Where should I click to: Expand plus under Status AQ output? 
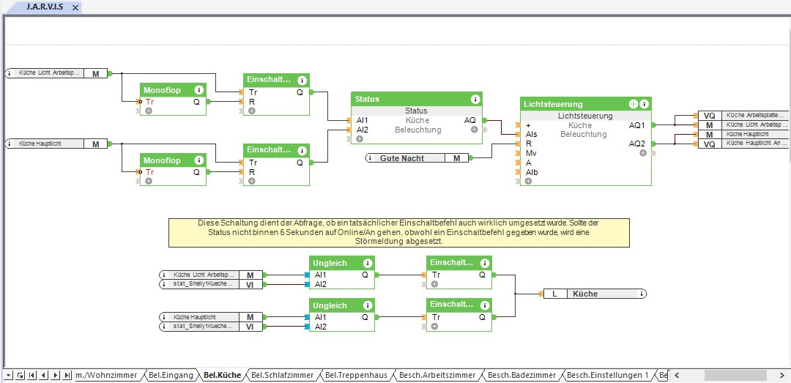tap(474, 130)
